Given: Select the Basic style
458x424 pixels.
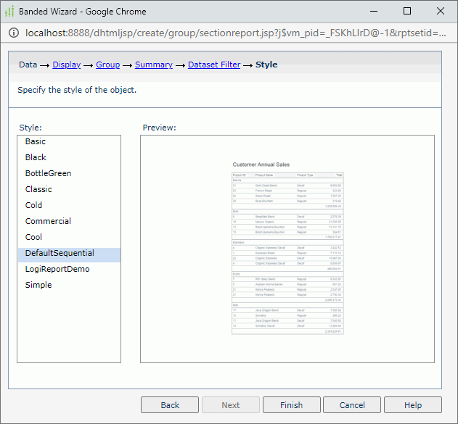Looking at the screenshot, I should point(36,141).
